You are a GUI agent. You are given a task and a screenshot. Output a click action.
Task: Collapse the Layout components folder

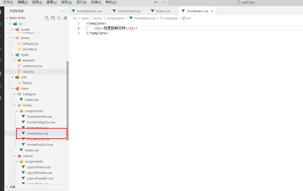(16, 161)
